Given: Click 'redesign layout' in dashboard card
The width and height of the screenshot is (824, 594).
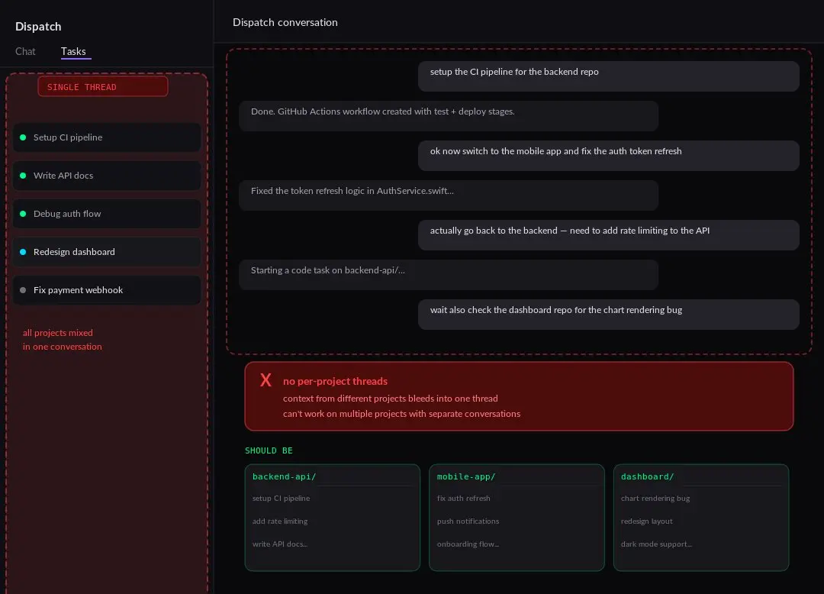Looking at the screenshot, I should click(647, 521).
